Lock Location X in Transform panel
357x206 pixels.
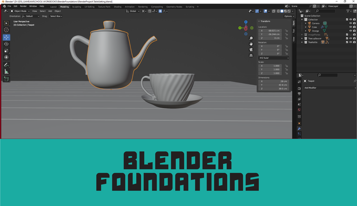(x=287, y=30)
